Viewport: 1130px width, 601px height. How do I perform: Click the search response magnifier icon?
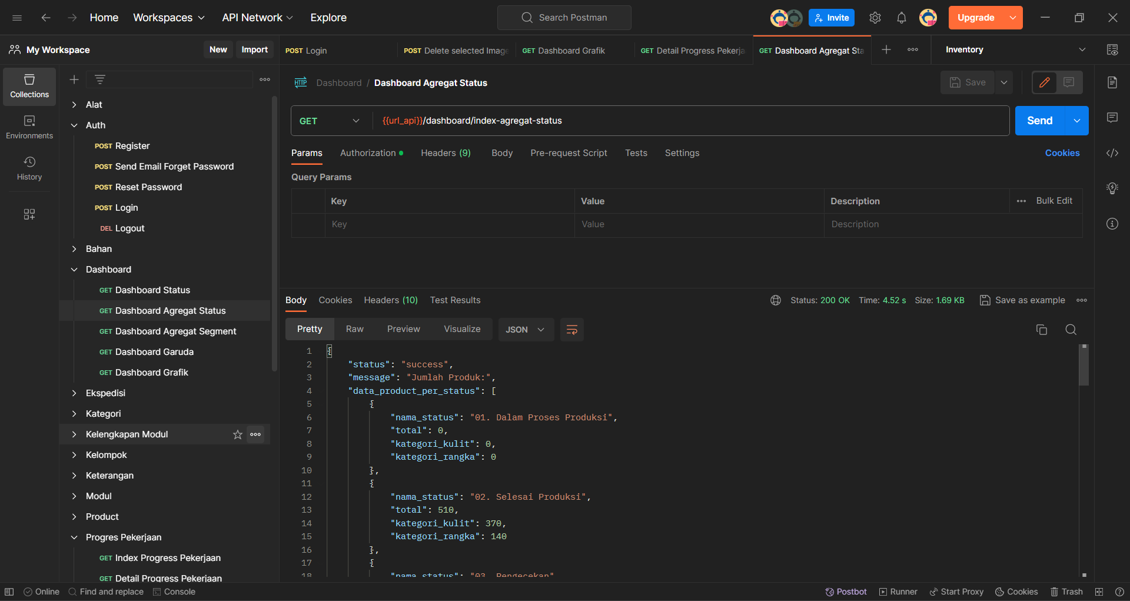pyautogui.click(x=1071, y=330)
